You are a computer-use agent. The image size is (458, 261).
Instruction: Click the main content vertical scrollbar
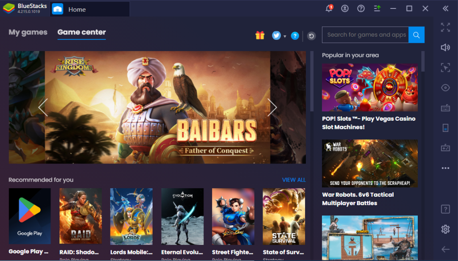click(x=312, y=81)
